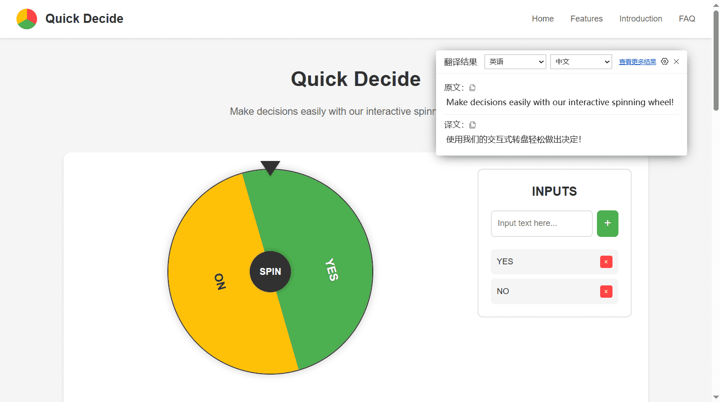Viewport: 720px width, 402px height.
Task: Click the page vertical scrollbar thumb
Action: (x=716, y=59)
